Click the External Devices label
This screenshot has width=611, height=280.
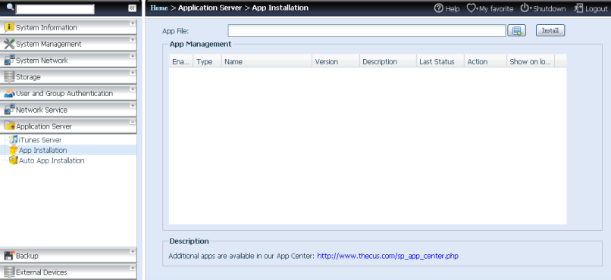[x=41, y=272]
